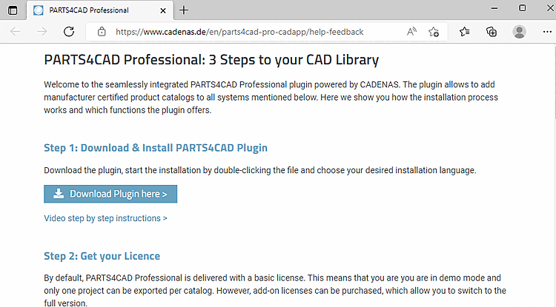Go back to the previous page

tap(16, 32)
